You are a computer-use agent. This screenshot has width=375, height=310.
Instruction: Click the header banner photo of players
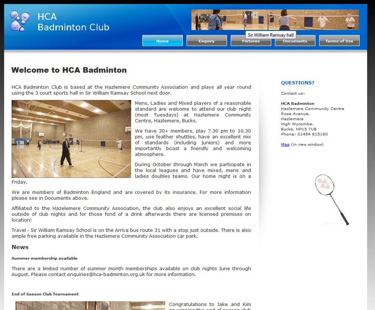tap(275, 19)
